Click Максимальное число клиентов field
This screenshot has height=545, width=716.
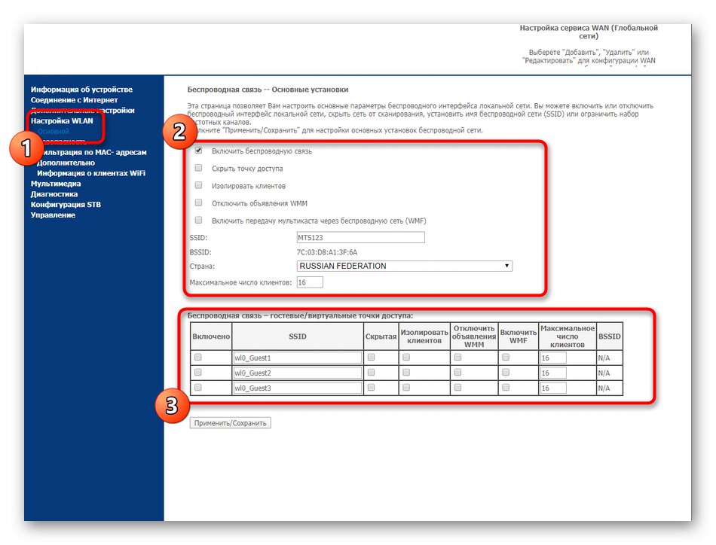pyautogui.click(x=310, y=282)
